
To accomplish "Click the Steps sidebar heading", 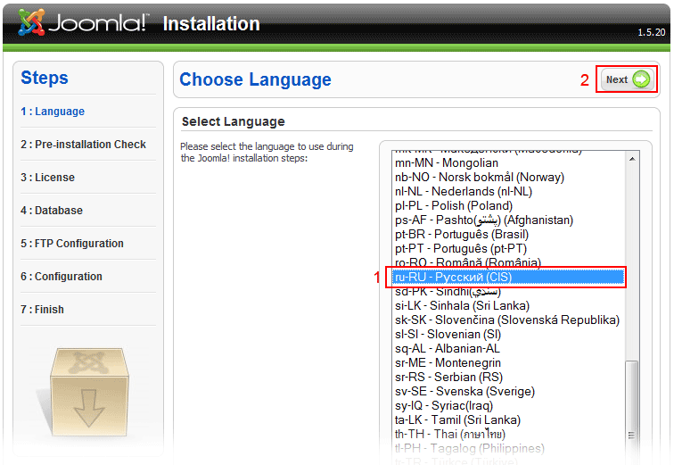I will pyautogui.click(x=45, y=78).
